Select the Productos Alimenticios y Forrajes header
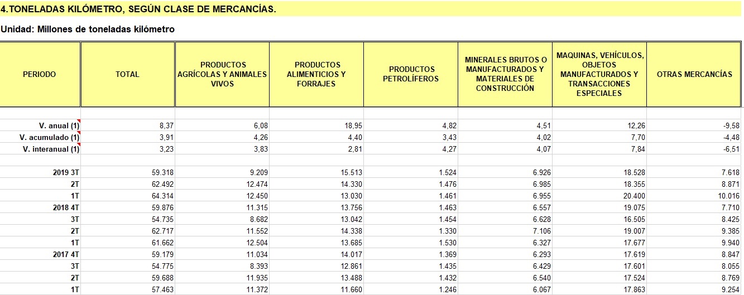This screenshot has width=744, height=295. tap(316, 74)
